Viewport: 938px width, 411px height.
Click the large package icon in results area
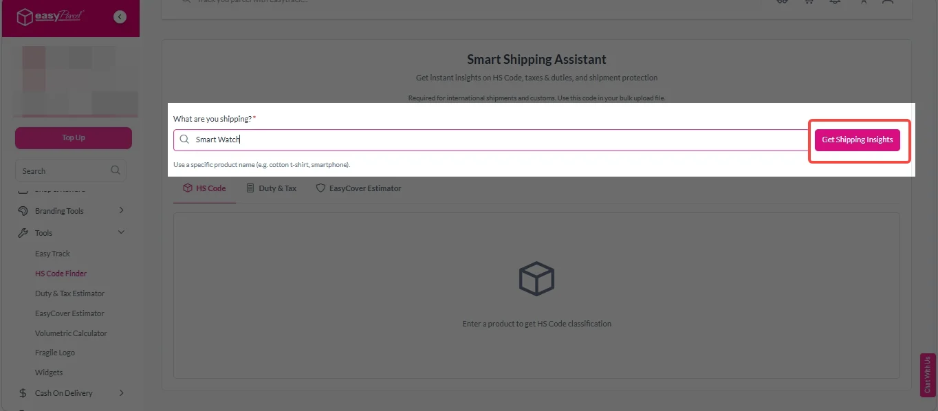536,278
